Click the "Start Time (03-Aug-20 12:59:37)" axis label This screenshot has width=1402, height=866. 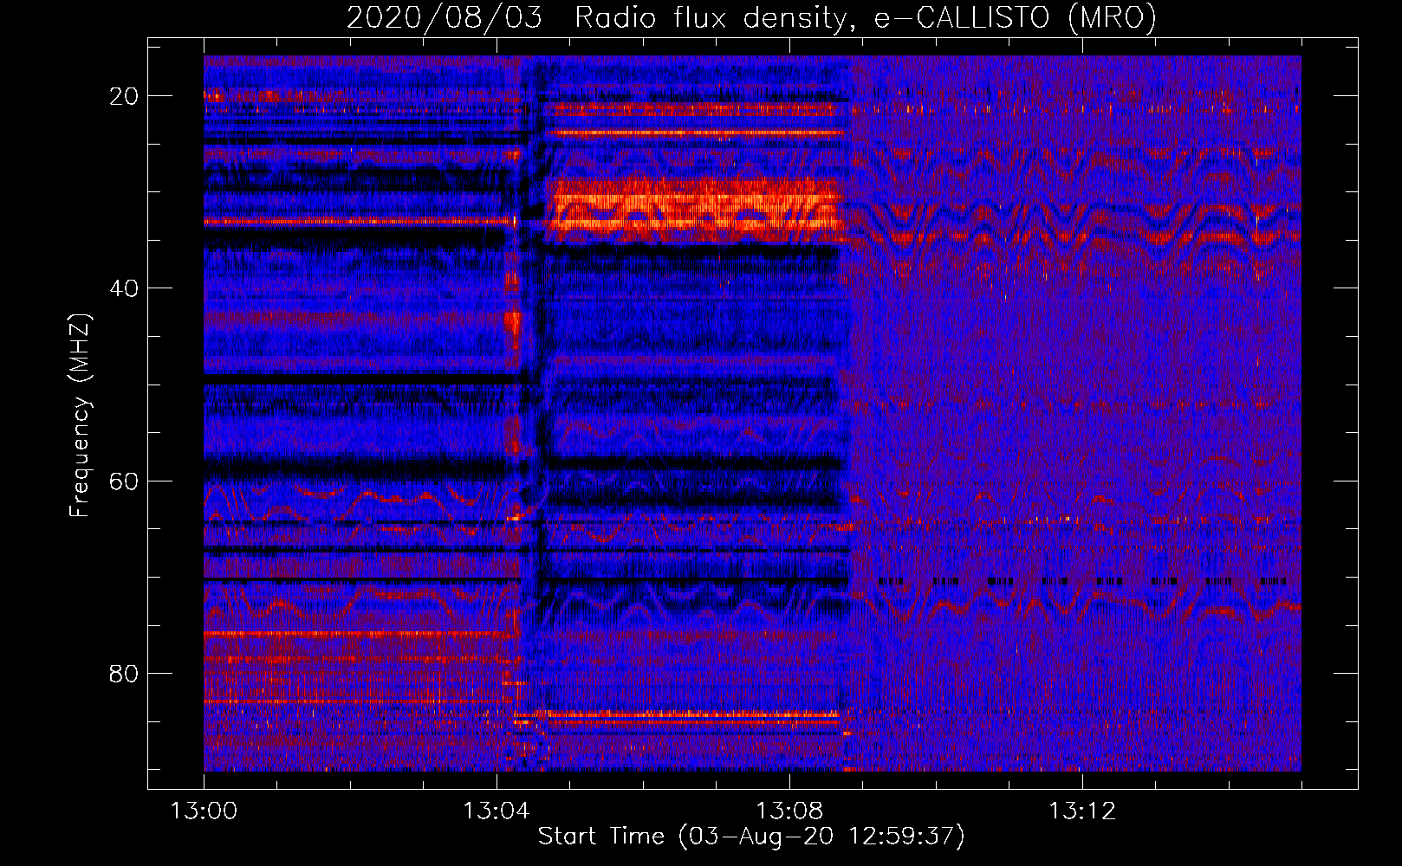point(751,837)
